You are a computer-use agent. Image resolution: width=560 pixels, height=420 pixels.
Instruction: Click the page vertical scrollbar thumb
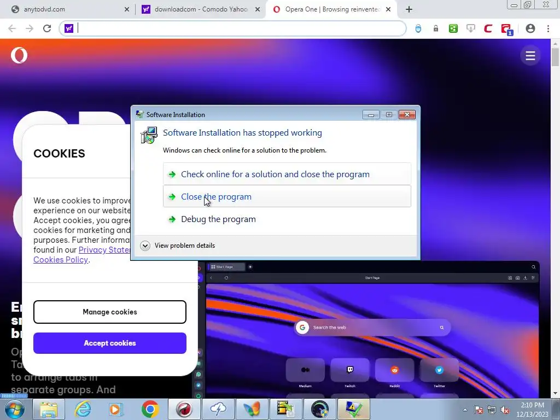[555, 56]
